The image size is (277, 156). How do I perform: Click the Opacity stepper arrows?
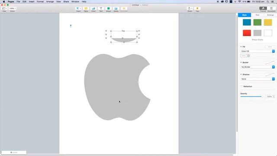pos(274,97)
